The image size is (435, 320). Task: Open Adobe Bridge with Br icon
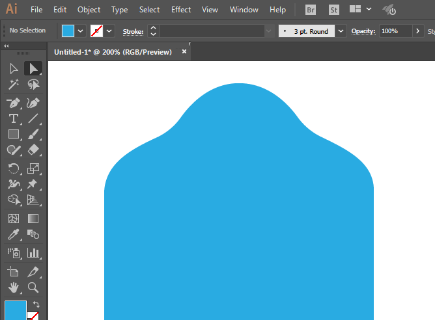coord(311,10)
